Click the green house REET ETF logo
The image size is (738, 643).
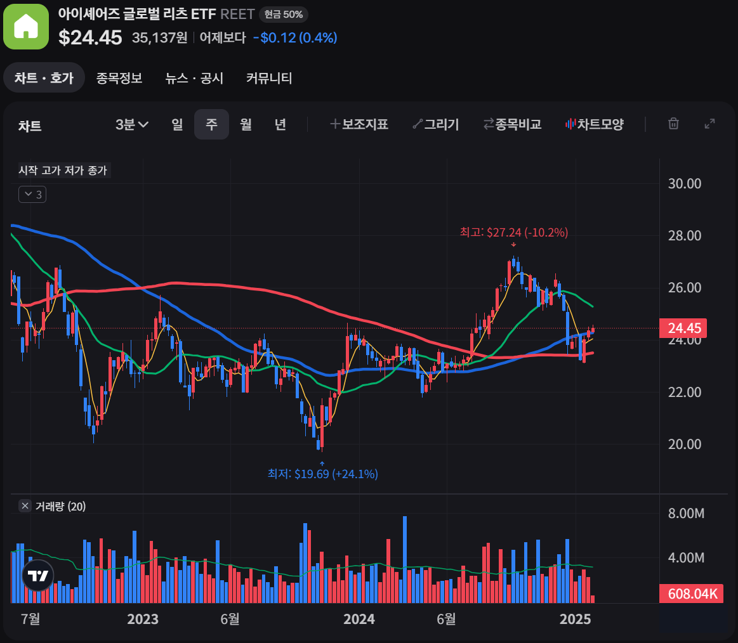[x=26, y=27]
